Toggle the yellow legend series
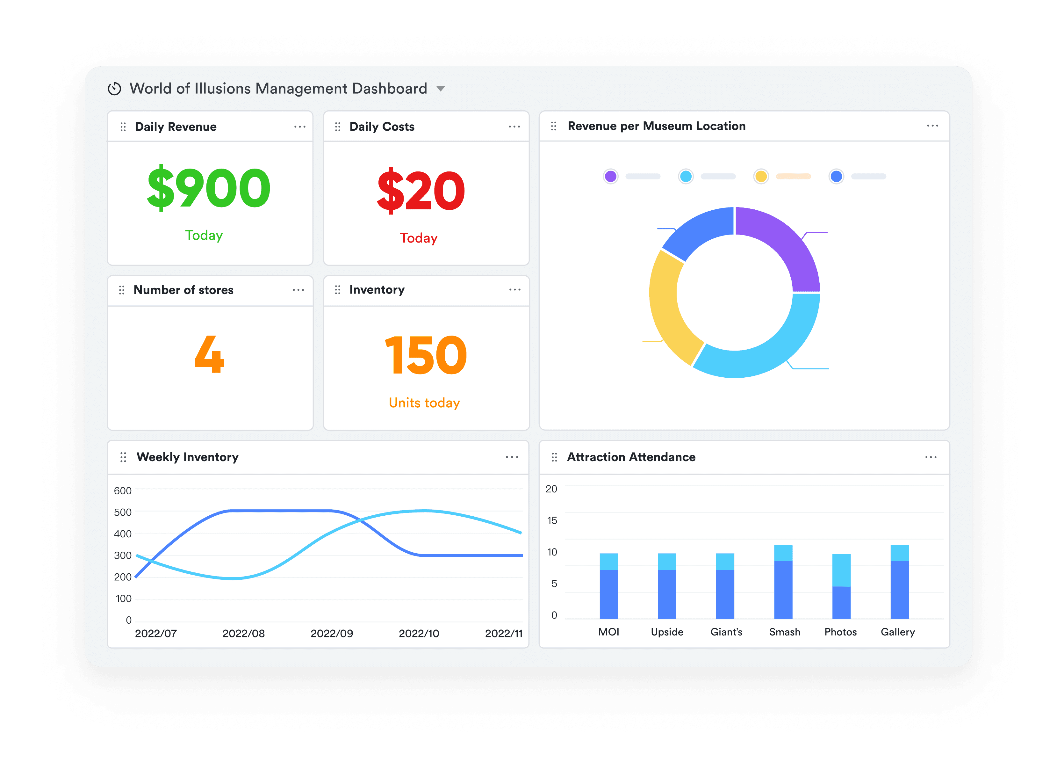This screenshot has width=1057, height=770. (x=761, y=176)
